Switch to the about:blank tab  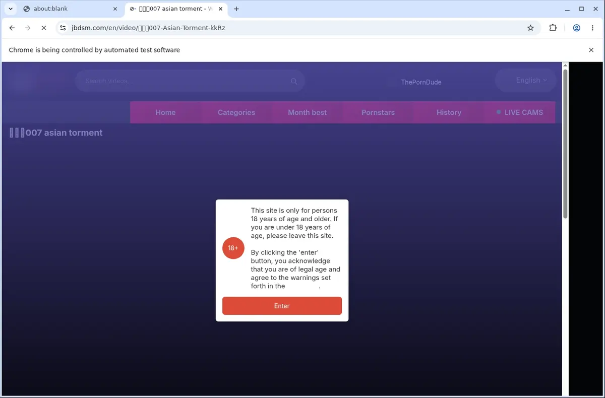tap(71, 9)
